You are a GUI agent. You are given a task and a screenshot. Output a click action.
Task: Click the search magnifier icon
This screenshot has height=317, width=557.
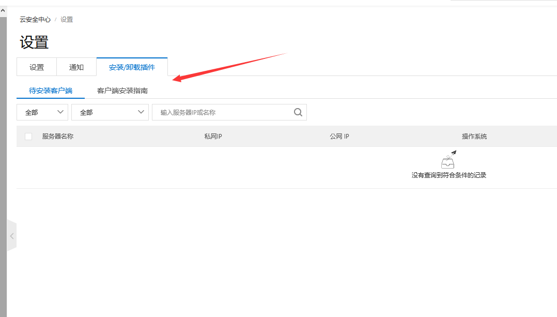(x=298, y=112)
